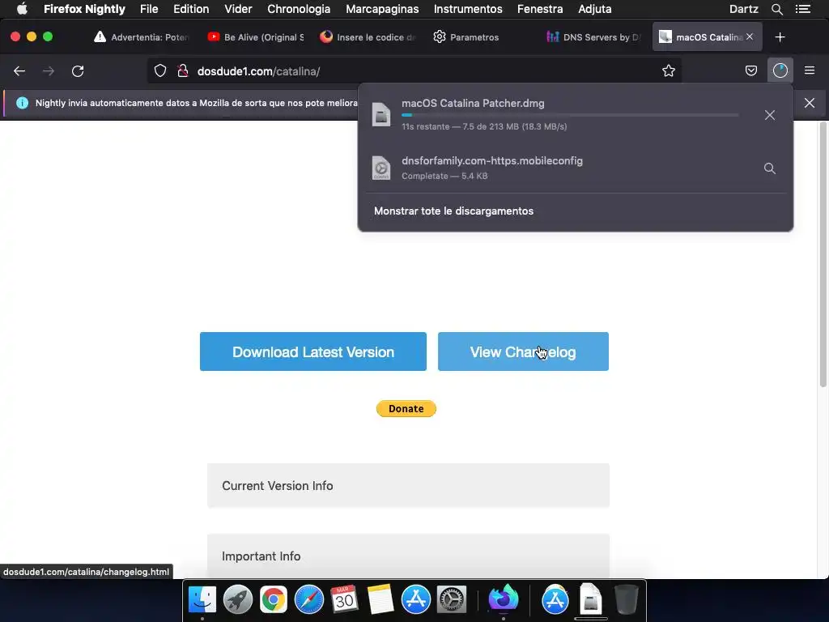The image size is (829, 622).
Task: Switch to the DNS Servers by D tab
Action: pos(593,37)
